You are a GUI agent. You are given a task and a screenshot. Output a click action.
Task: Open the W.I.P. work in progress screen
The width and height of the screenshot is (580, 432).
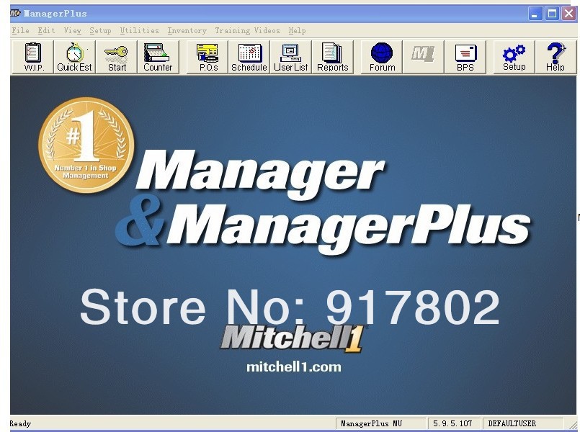[33, 57]
